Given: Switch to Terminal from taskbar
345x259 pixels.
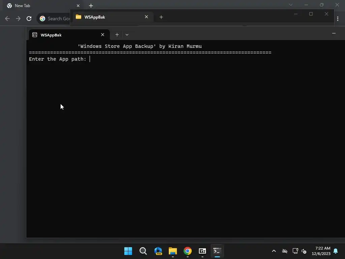Looking at the screenshot, I should [x=217, y=251].
